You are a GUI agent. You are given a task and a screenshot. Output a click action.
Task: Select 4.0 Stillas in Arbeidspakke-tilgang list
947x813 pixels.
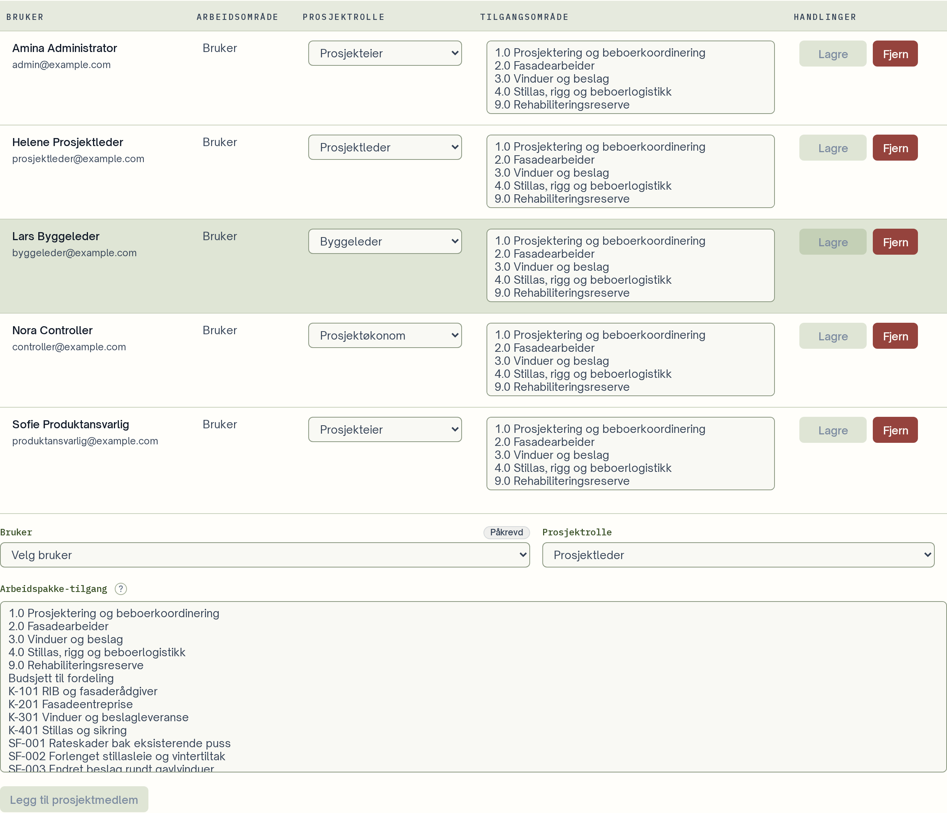(473, 653)
